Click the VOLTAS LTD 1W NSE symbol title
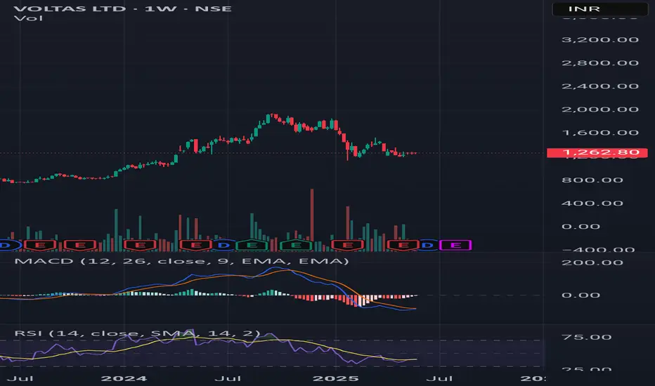655x386 pixels. 123,8
